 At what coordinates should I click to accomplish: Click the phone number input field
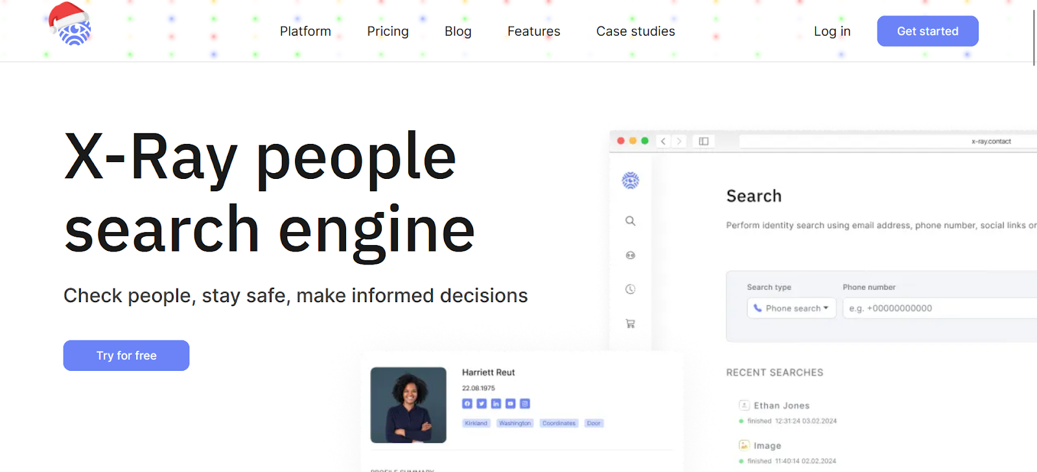pos(940,309)
